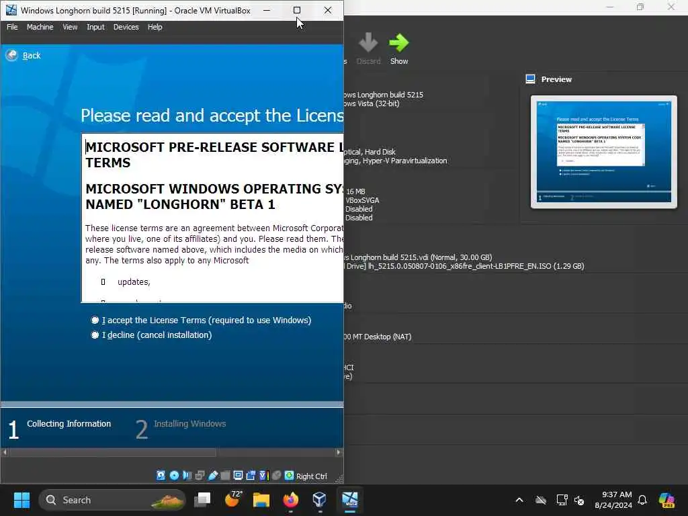Open Copilot preview from the taskbar
This screenshot has width=688, height=516.
tap(666, 500)
